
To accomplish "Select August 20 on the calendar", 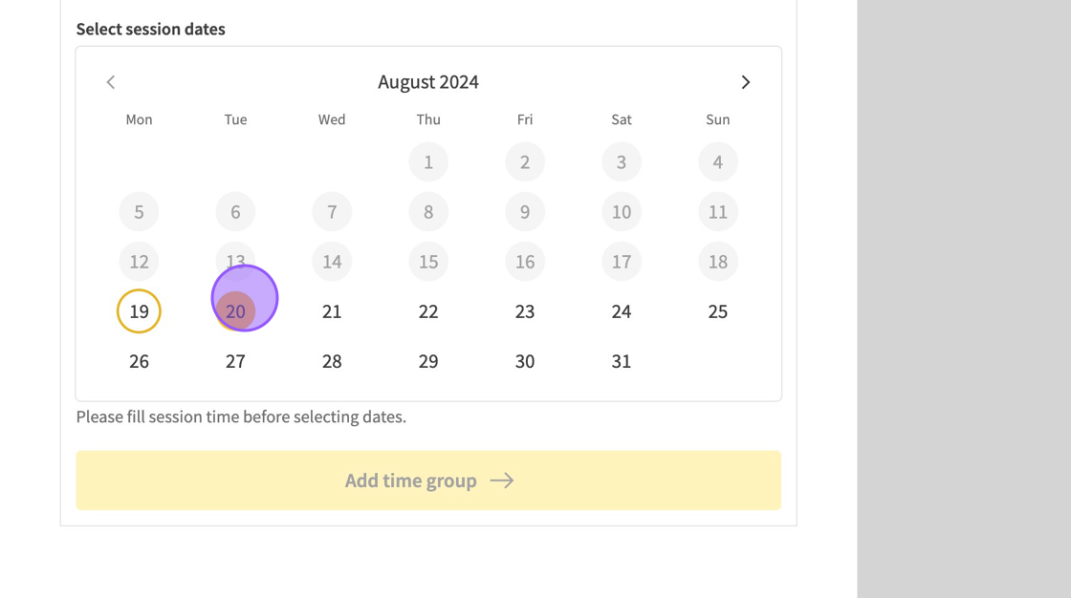I will [x=235, y=311].
